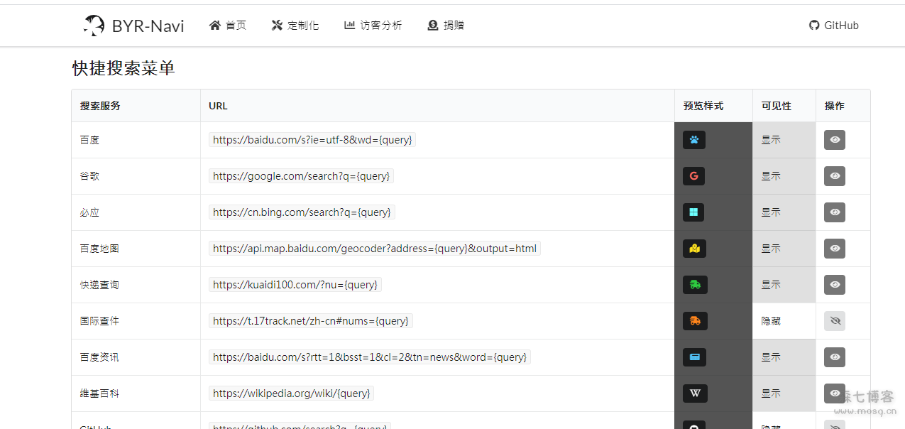Go to the 捐赠 donation page
The image size is (905, 429).
coord(446,25)
